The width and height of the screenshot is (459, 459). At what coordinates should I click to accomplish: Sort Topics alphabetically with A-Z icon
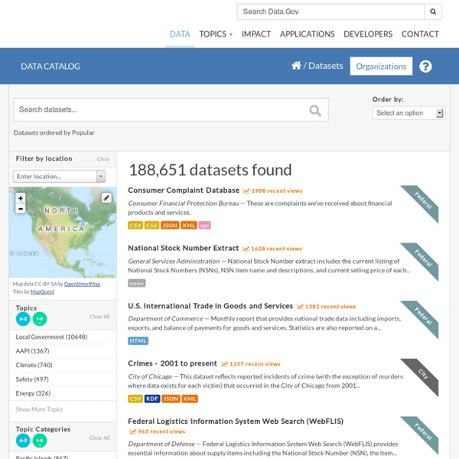tap(23, 319)
